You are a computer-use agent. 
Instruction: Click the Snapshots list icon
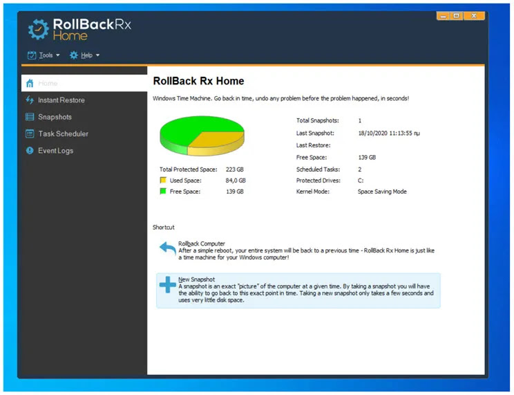(x=30, y=117)
